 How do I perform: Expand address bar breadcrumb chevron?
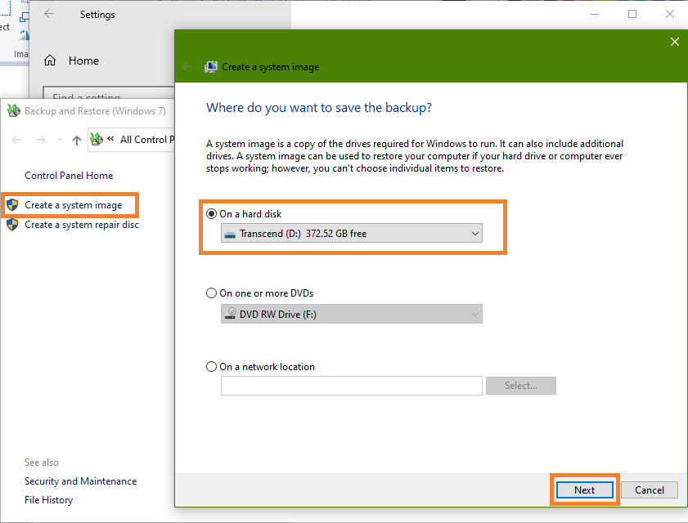[110, 139]
